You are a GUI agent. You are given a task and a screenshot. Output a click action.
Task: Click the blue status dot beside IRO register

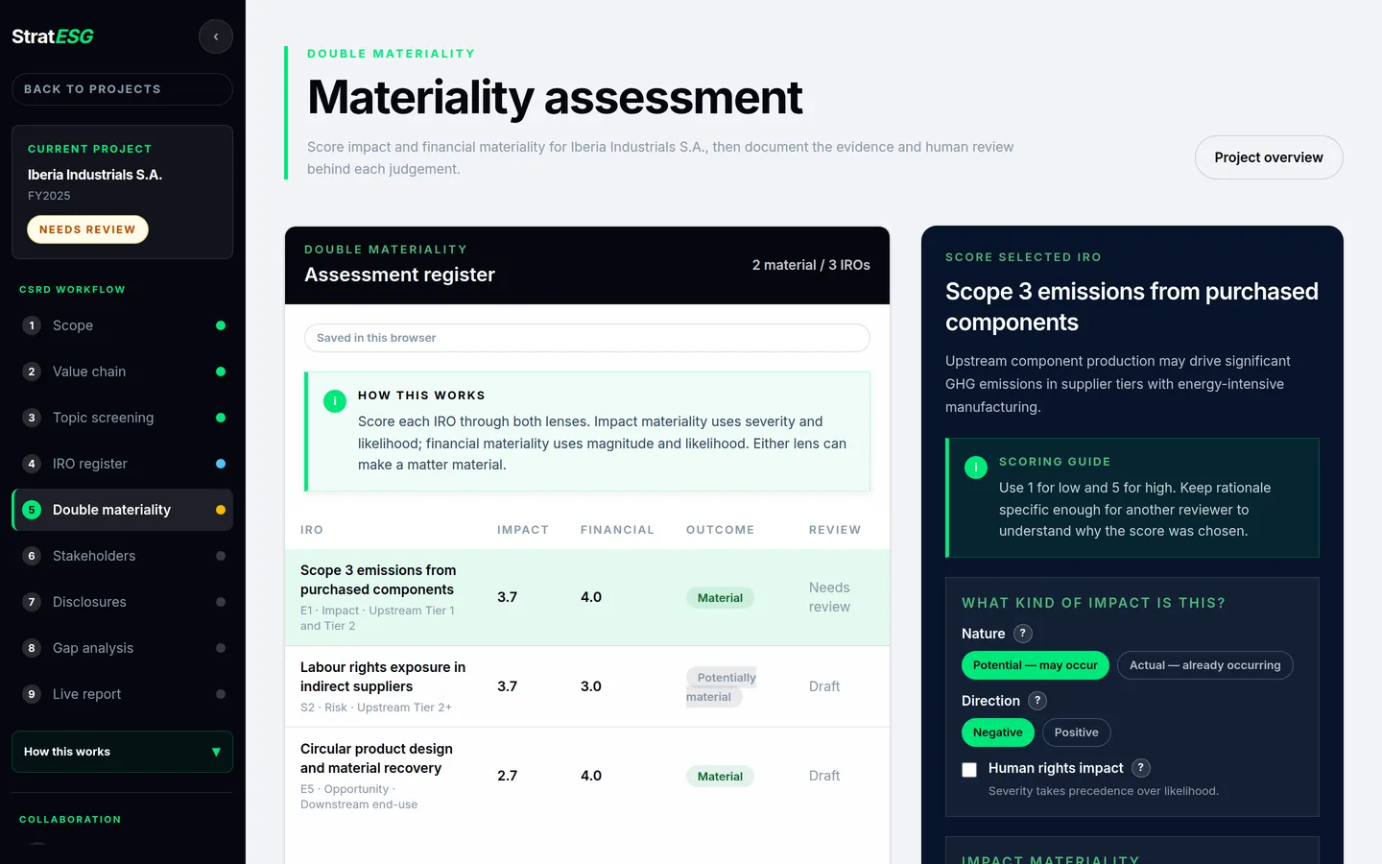tap(221, 464)
